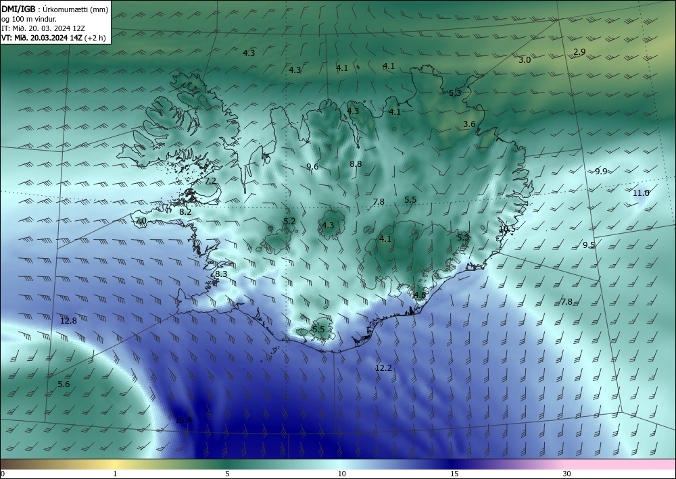
Task: Click the 'VT: Mið. 20.03.2024 14Z (+2 h)' line
Action: (x=53, y=38)
